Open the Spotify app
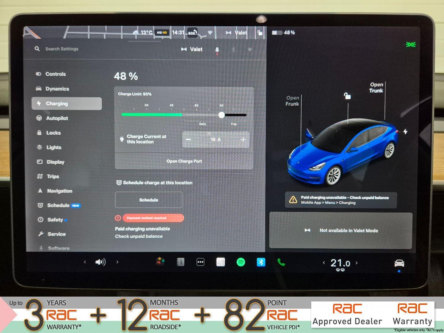The image size is (444, 333). 241,262
